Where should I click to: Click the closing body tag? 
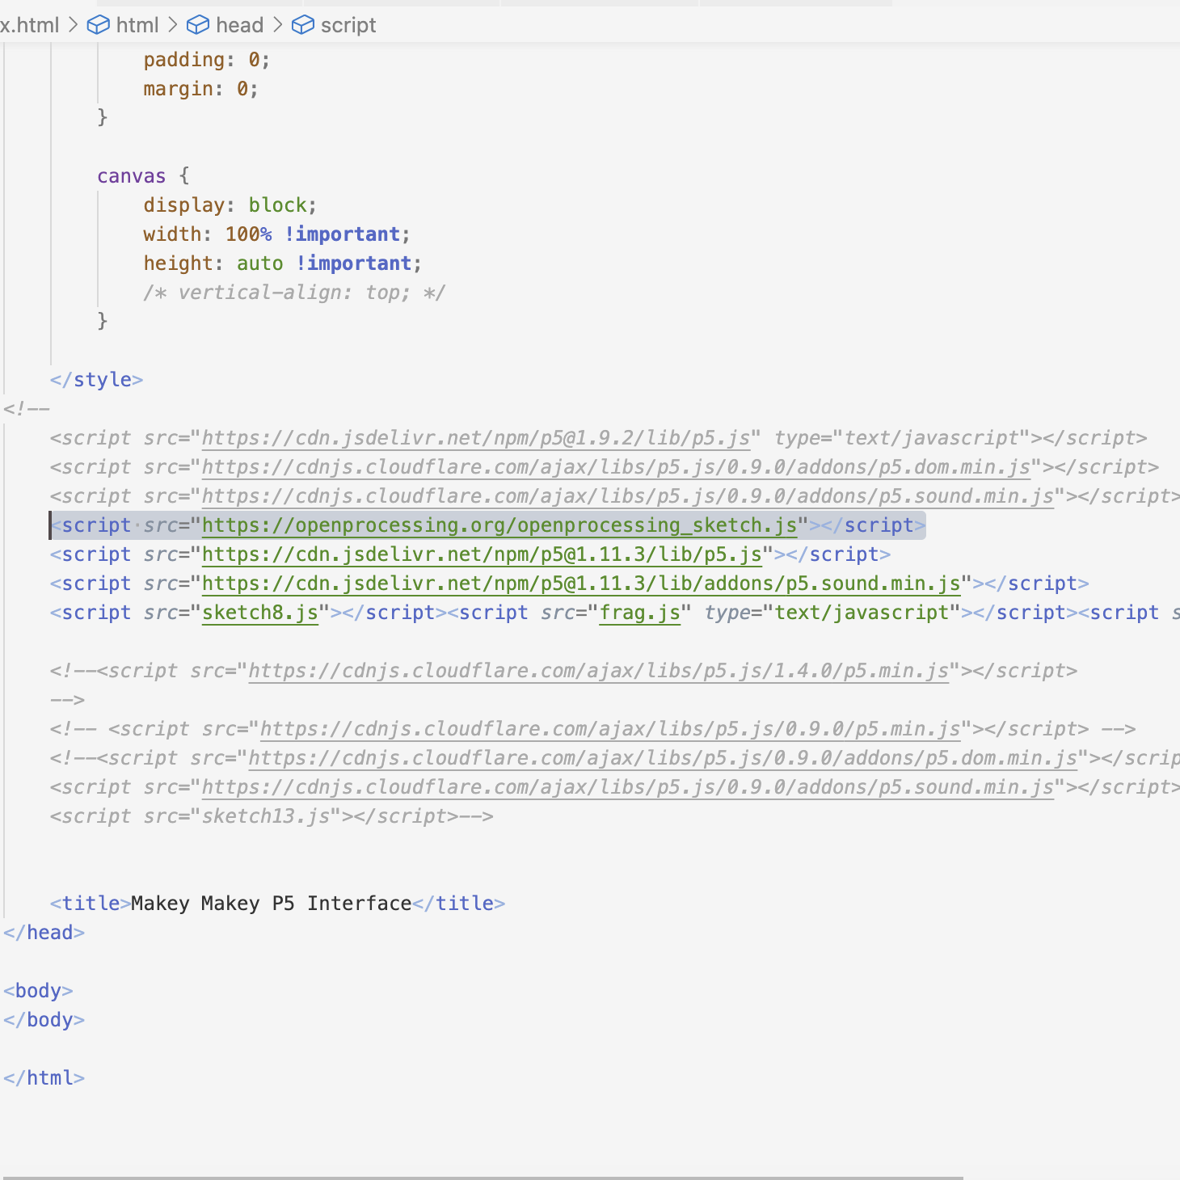(43, 1019)
